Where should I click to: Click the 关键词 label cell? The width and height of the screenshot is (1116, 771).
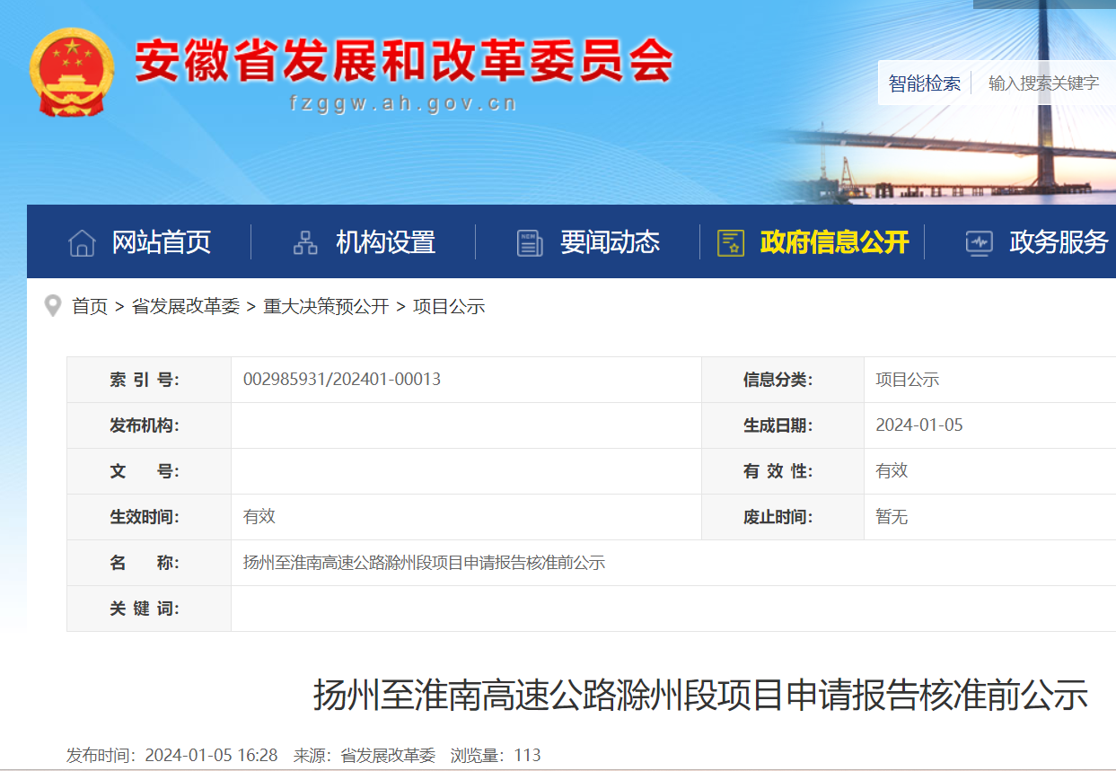(149, 609)
